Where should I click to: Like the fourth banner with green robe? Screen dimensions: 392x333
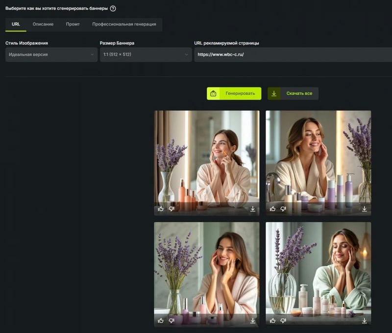(272, 320)
